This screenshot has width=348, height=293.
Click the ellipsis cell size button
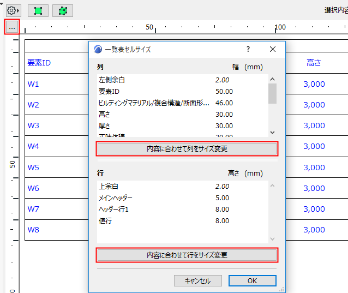coord(12,27)
